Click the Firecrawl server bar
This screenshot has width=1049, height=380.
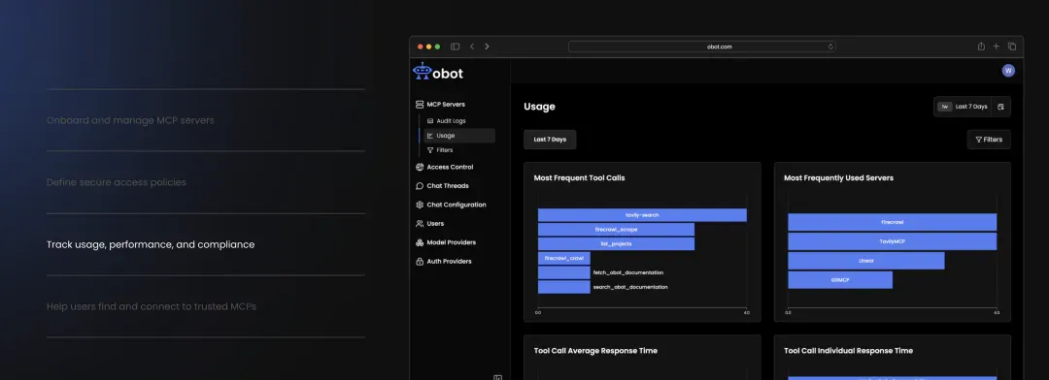tap(893, 222)
